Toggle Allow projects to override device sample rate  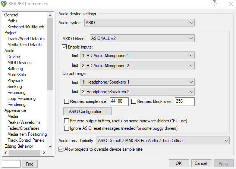(61, 149)
